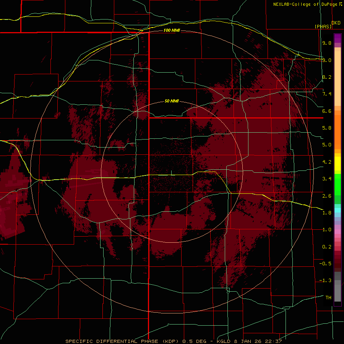Screen dimensions: 344x344
Task: Select the -1.3 scale value
Action: [325, 281]
